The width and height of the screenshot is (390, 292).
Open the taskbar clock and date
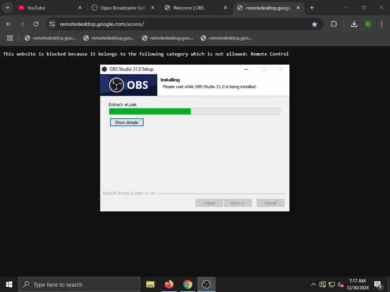(x=357, y=284)
